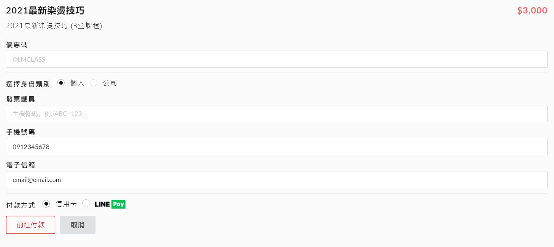Click the 公司 label text
The image size is (554, 247).
point(110,83)
